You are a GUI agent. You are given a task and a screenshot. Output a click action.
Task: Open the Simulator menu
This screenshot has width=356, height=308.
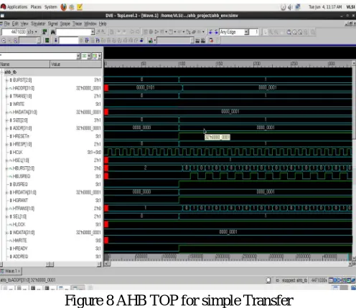coord(38,24)
